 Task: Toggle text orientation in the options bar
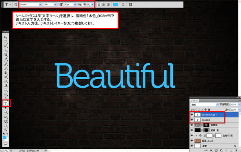[x=16, y=4]
